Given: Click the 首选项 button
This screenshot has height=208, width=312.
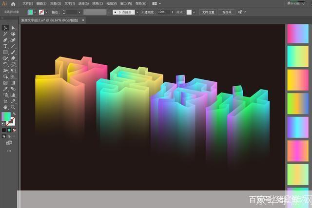Looking at the screenshot, I should 227,12.
